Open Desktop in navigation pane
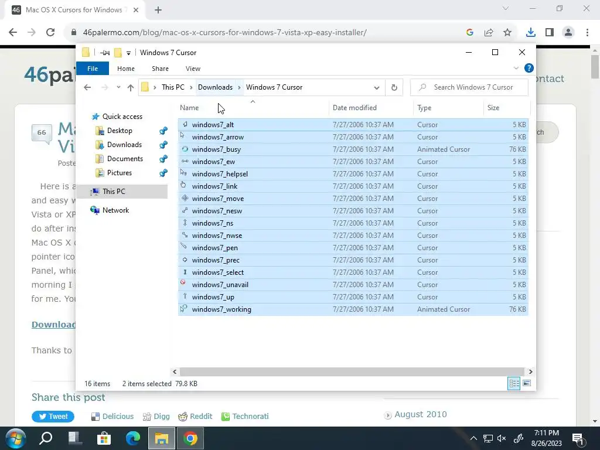Image resolution: width=600 pixels, height=450 pixels. tap(120, 131)
